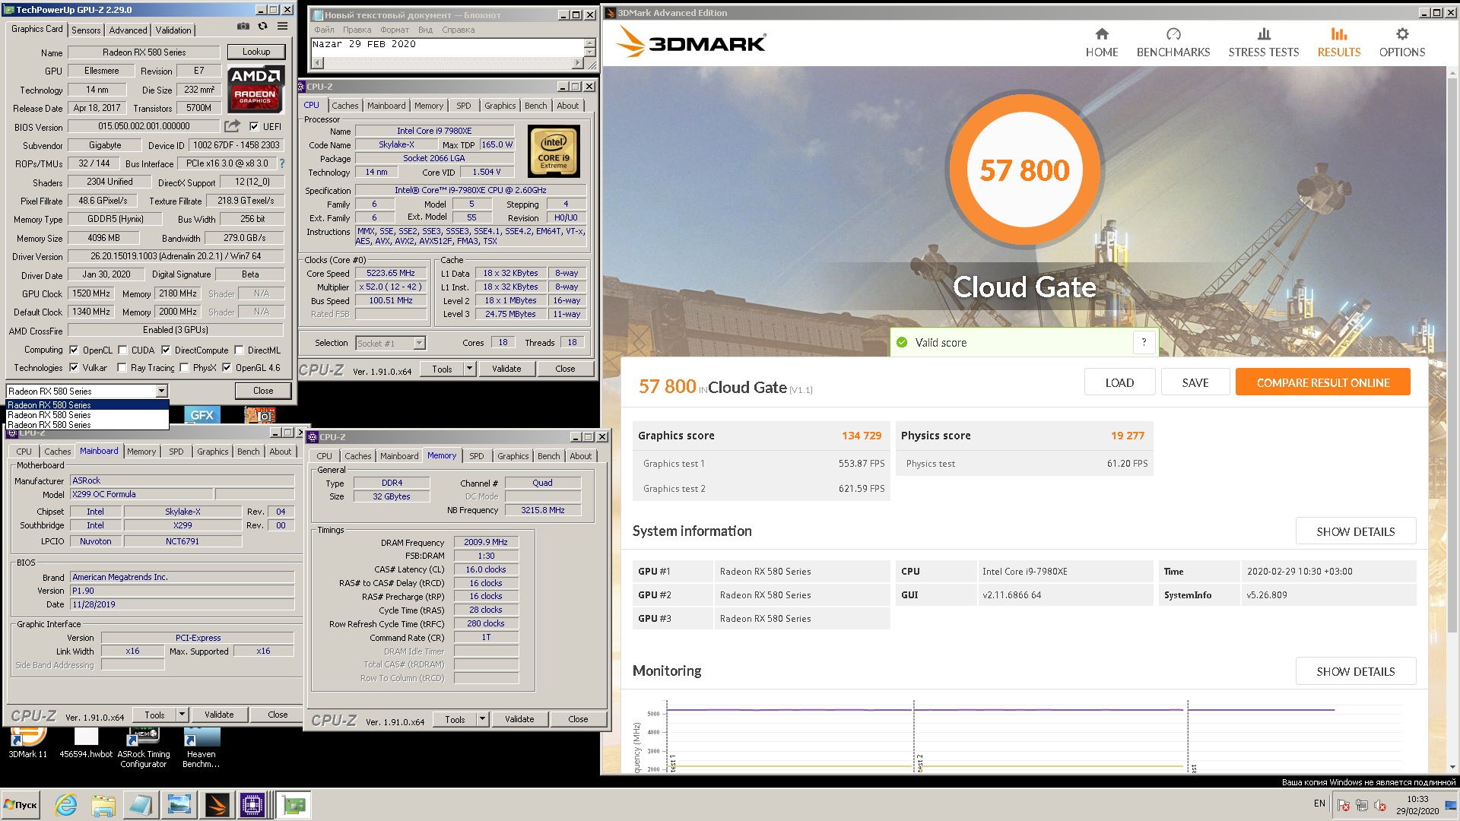Open the Validation tab in GPU-Z
This screenshot has height=821, width=1460.
pyautogui.click(x=173, y=30)
